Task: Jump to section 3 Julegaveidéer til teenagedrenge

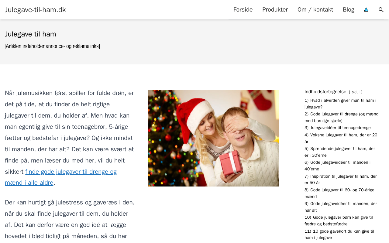Action: (x=338, y=128)
